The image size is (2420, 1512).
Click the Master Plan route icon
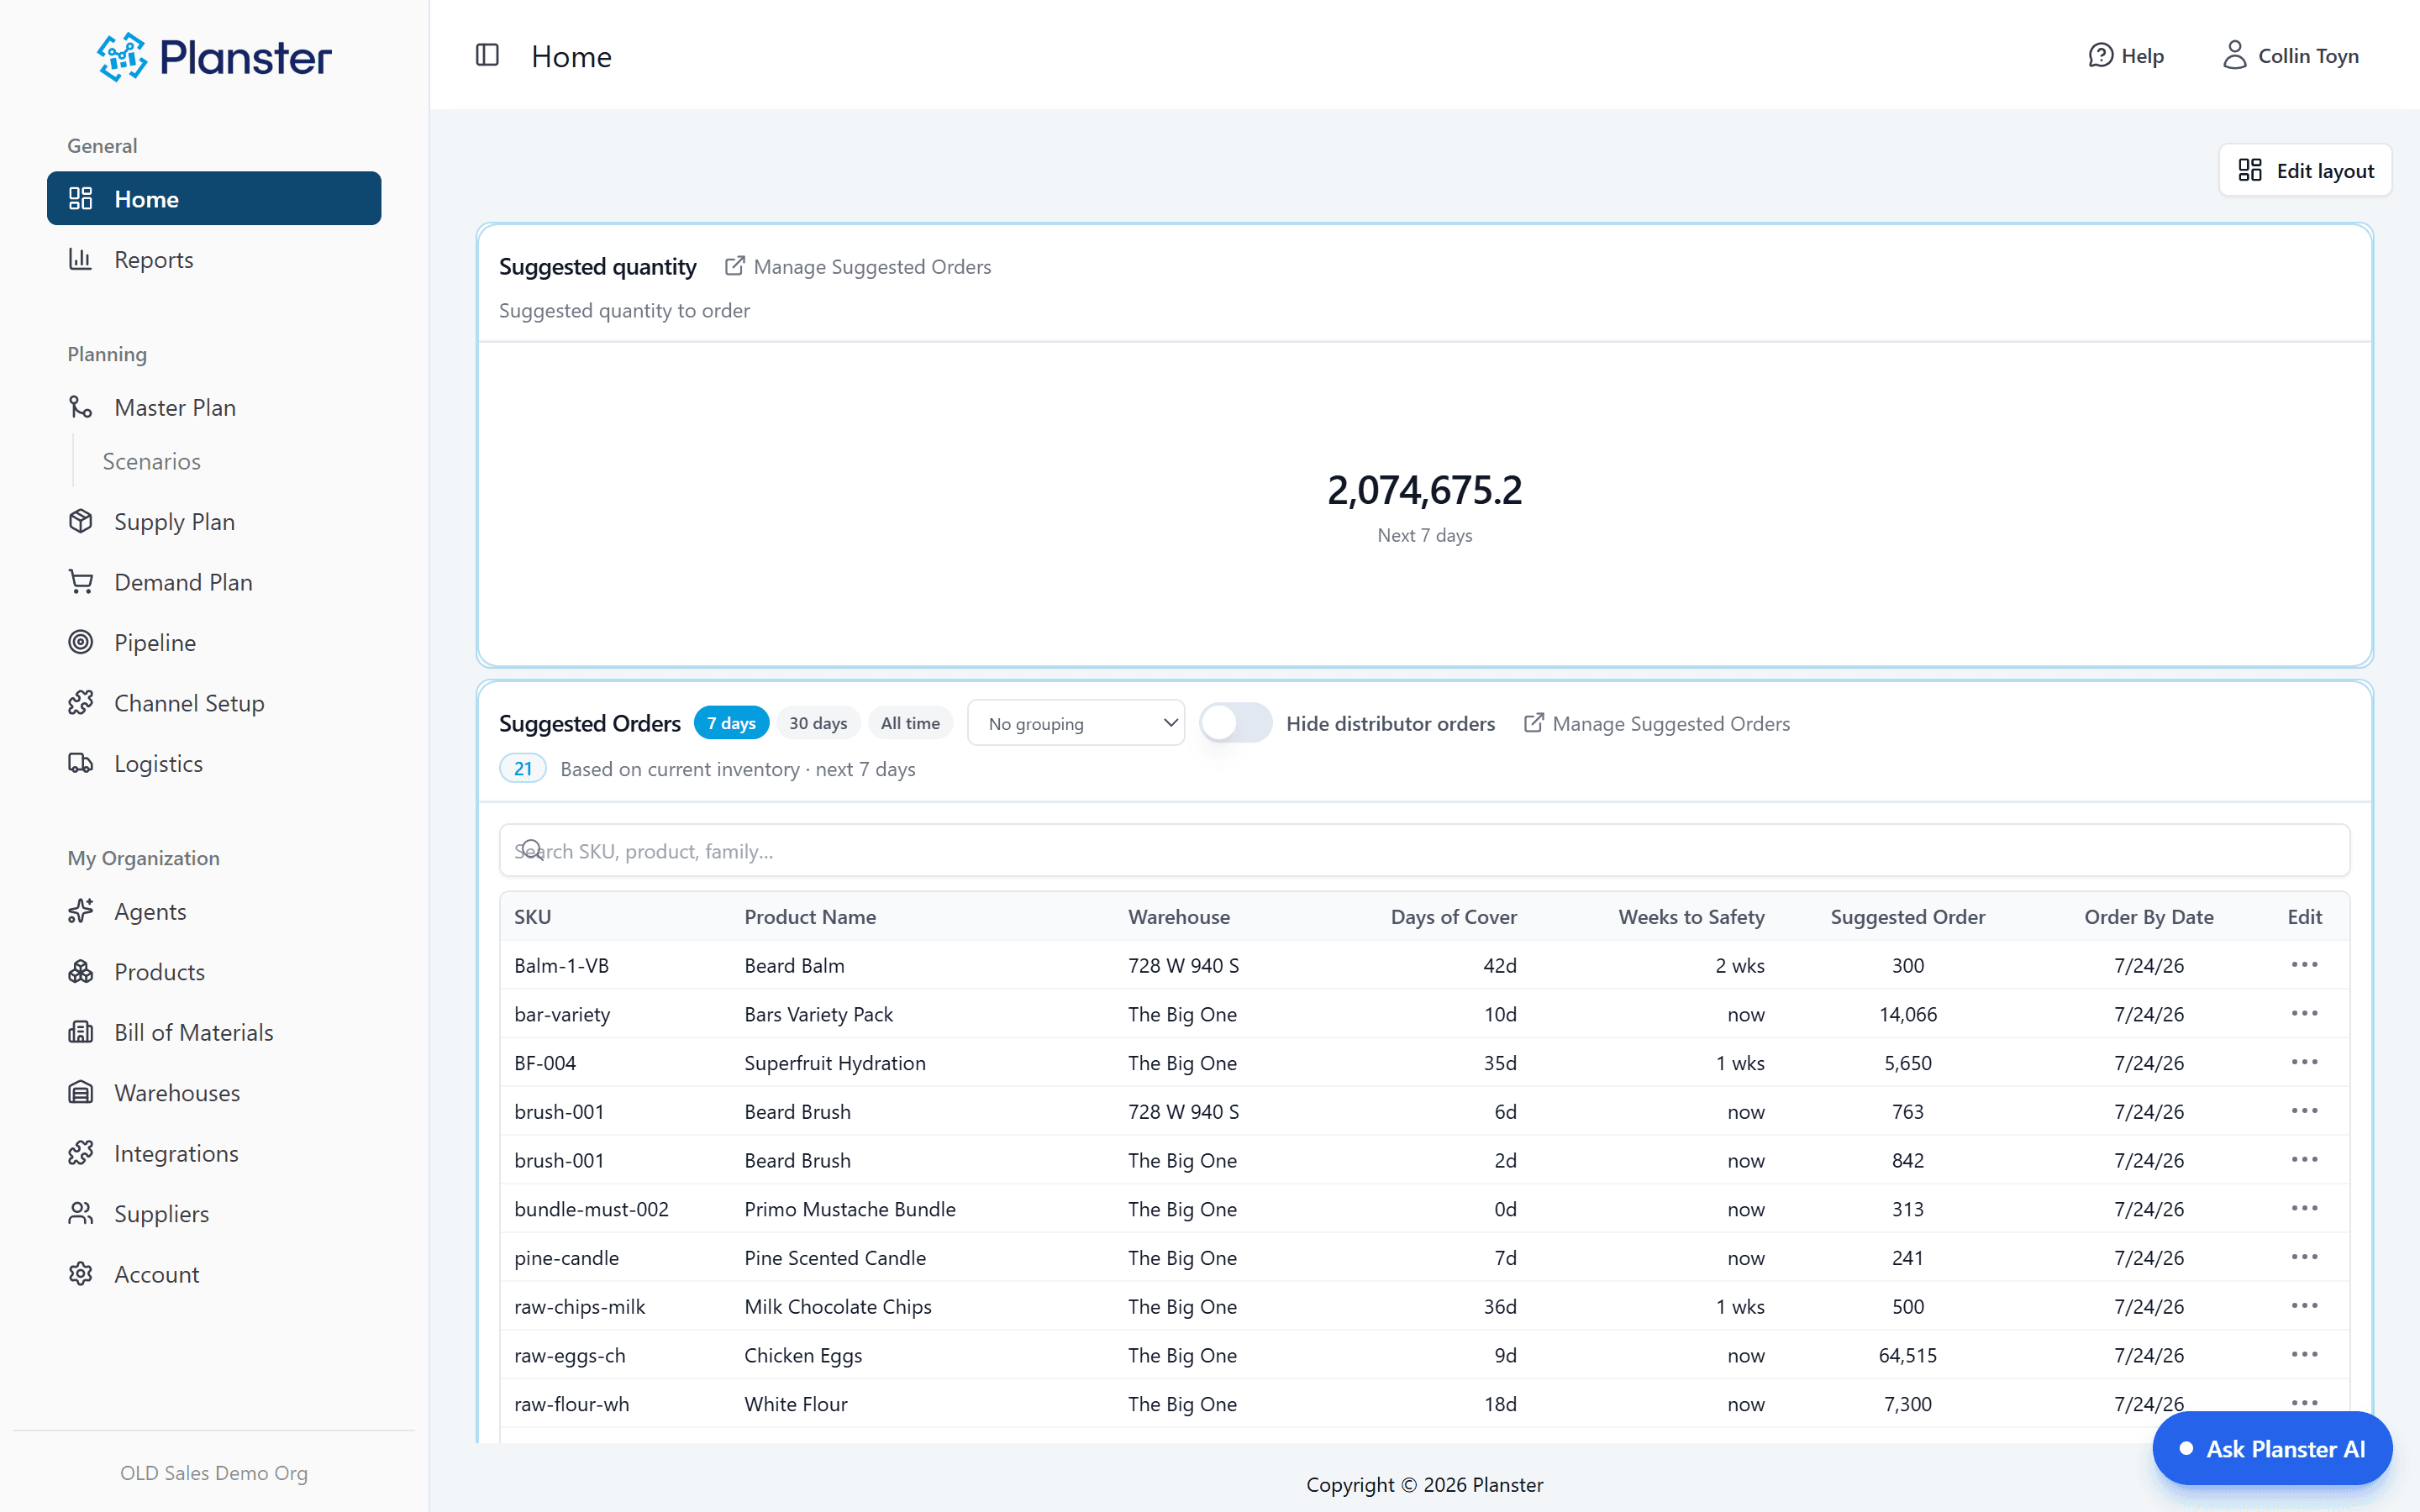coord(81,407)
